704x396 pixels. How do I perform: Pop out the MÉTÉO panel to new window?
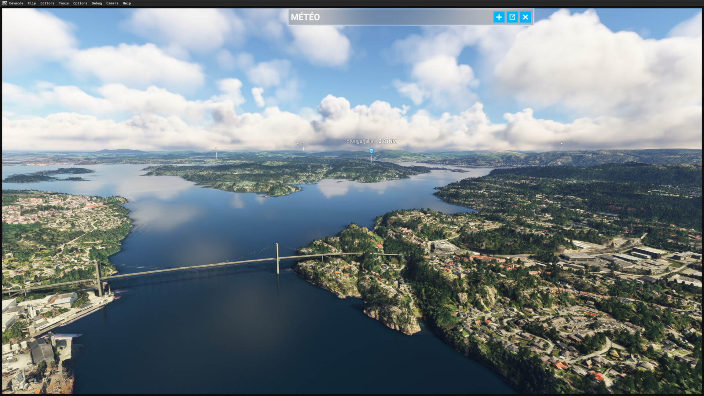pos(512,17)
